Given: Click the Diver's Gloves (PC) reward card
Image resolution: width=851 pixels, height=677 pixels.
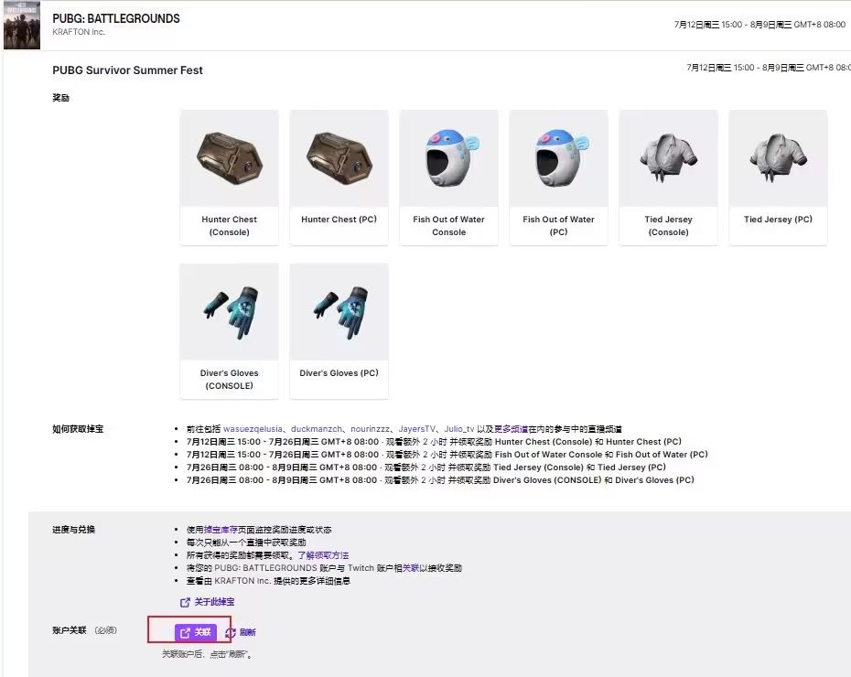Looking at the screenshot, I should pos(339,331).
